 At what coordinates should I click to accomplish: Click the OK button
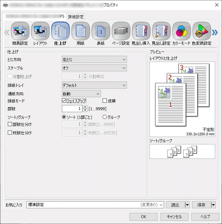pyautogui.click(x=143, y=217)
